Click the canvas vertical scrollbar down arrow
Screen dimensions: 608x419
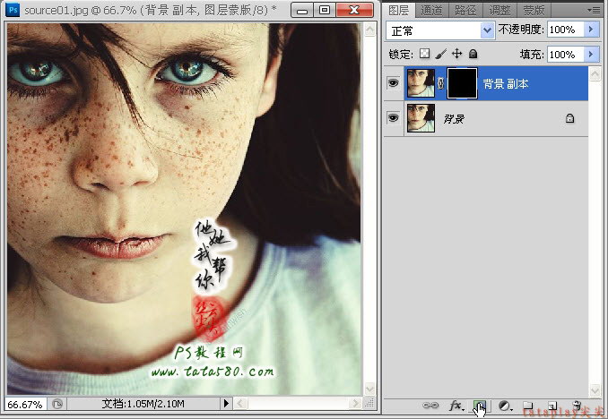(370, 388)
